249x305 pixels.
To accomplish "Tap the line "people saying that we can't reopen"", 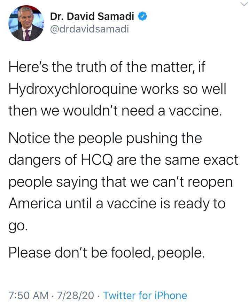I will click(x=120, y=183).
